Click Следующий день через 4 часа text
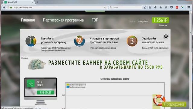This screenshot has height=109, width=193. click(53, 51)
